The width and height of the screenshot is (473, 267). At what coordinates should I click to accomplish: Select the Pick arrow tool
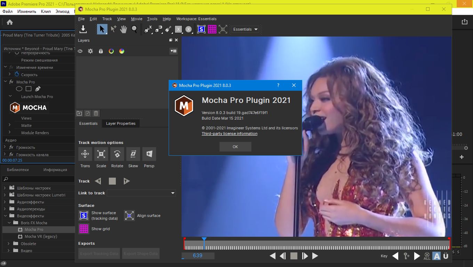(x=102, y=29)
